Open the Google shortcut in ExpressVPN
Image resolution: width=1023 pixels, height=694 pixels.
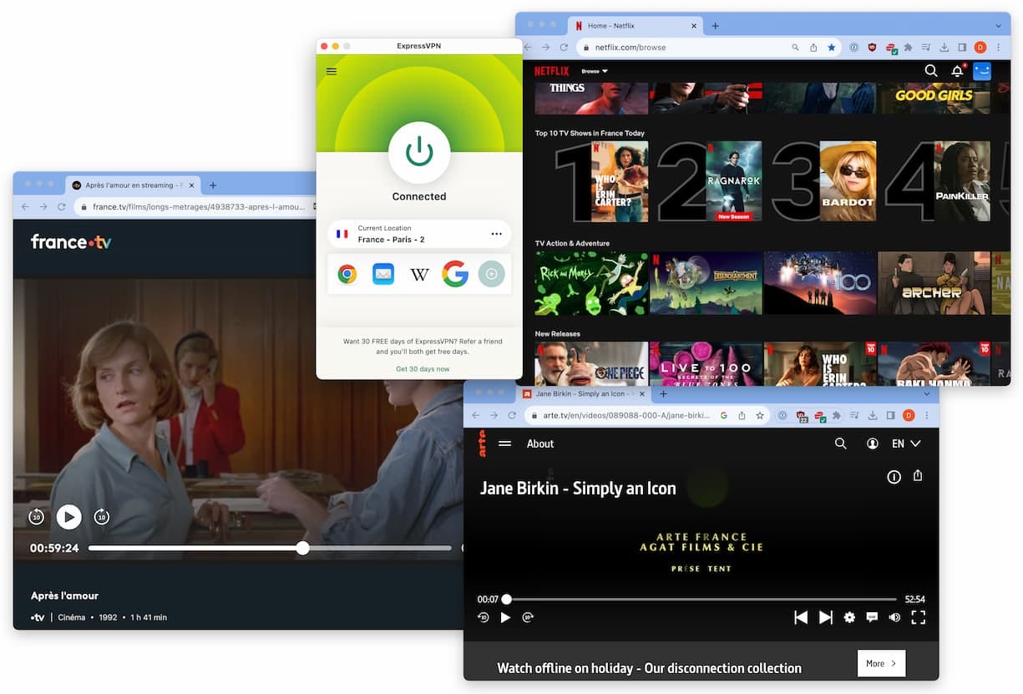click(455, 274)
